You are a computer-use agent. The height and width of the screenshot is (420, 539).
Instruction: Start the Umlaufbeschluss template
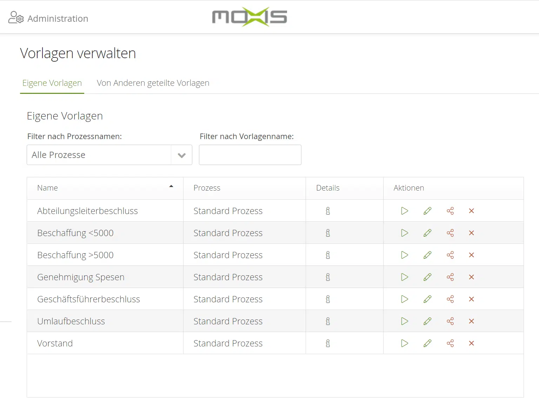click(x=405, y=321)
